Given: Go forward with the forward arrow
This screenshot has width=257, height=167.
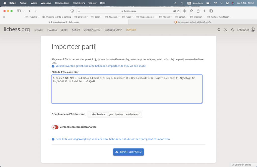Looking at the screenshot, I should [36, 11].
